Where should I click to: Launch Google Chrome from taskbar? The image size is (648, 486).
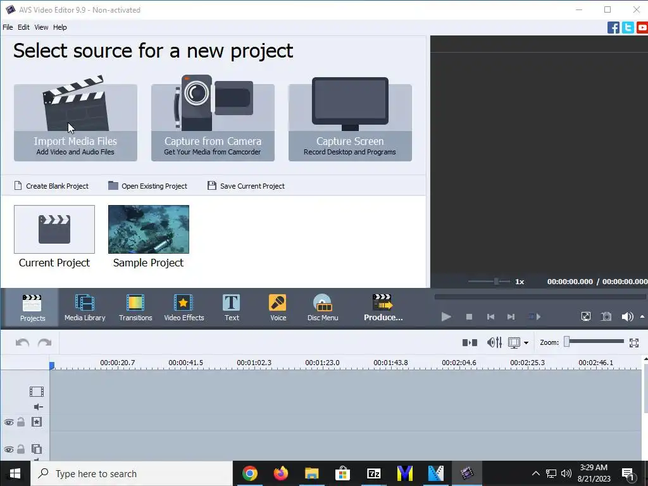point(249,473)
